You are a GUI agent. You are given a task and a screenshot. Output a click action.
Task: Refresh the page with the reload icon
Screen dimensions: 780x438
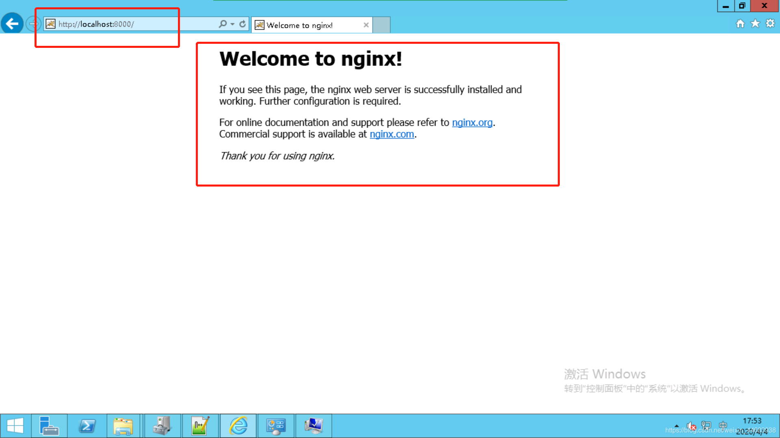pyautogui.click(x=243, y=24)
